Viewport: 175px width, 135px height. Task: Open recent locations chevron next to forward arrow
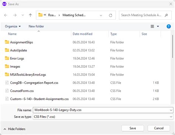point(23,15)
